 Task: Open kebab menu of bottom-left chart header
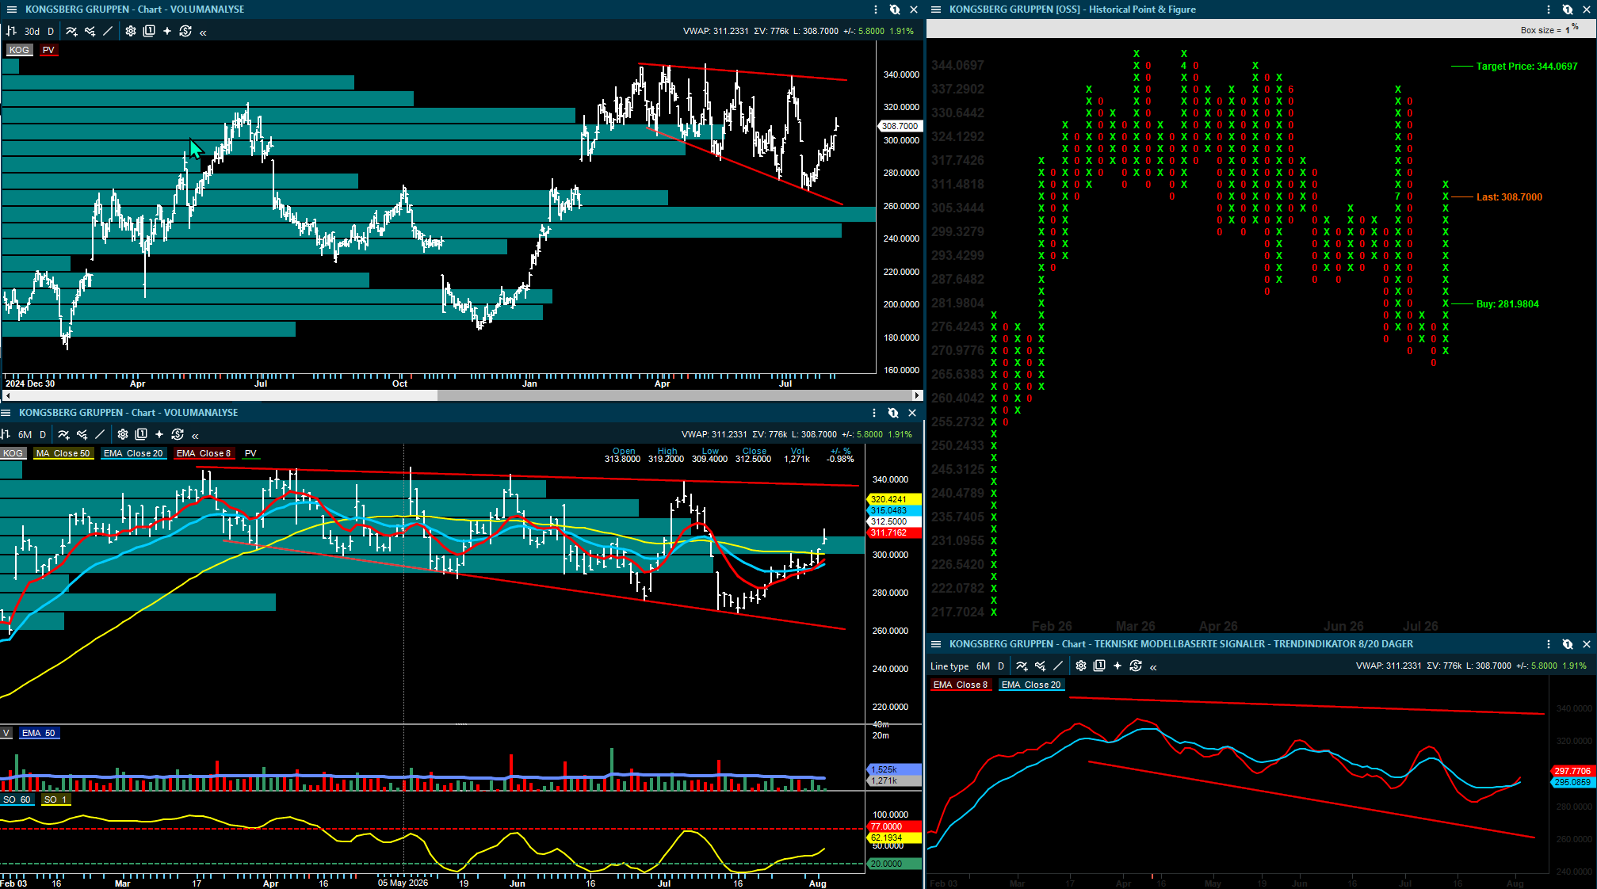pos(874,413)
